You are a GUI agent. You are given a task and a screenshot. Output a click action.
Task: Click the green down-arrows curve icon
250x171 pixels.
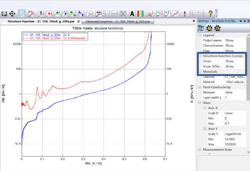tap(73, 14)
